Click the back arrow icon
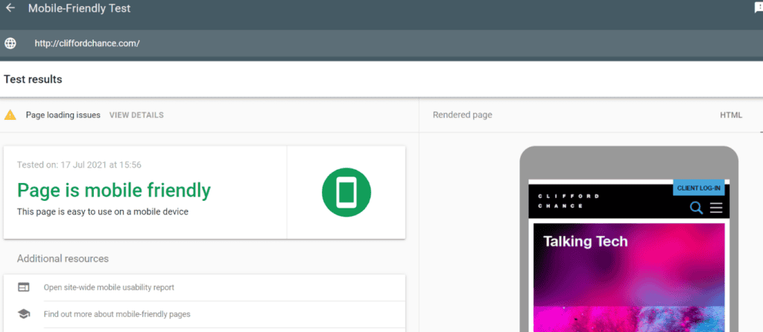The height and width of the screenshot is (332, 763). pos(10,8)
